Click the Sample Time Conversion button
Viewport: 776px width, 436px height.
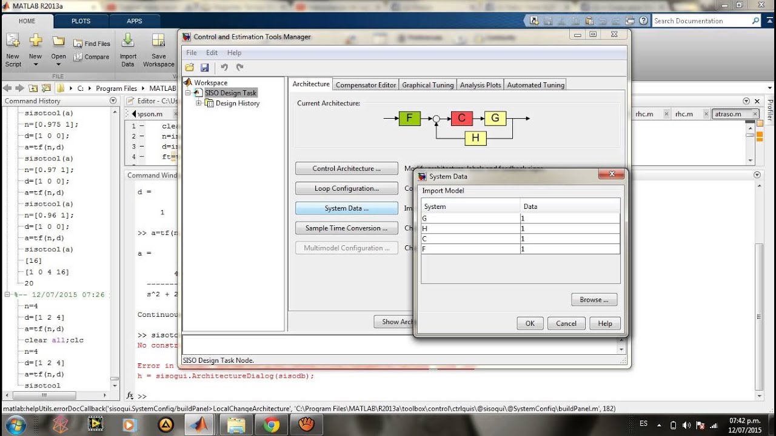point(347,228)
